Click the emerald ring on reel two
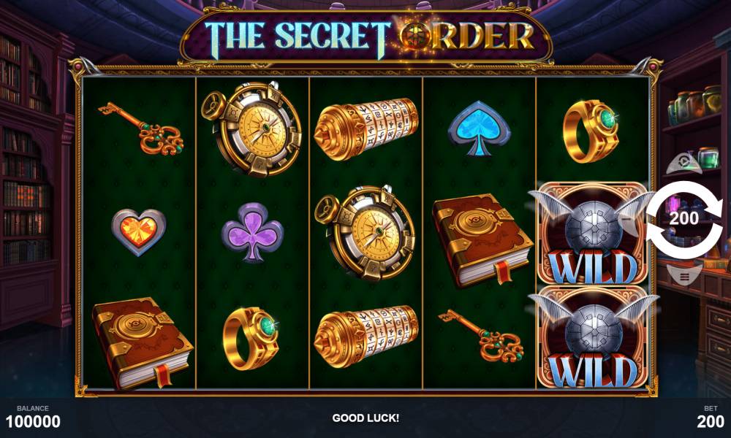The height and width of the screenshot is (438, 731). (251, 339)
